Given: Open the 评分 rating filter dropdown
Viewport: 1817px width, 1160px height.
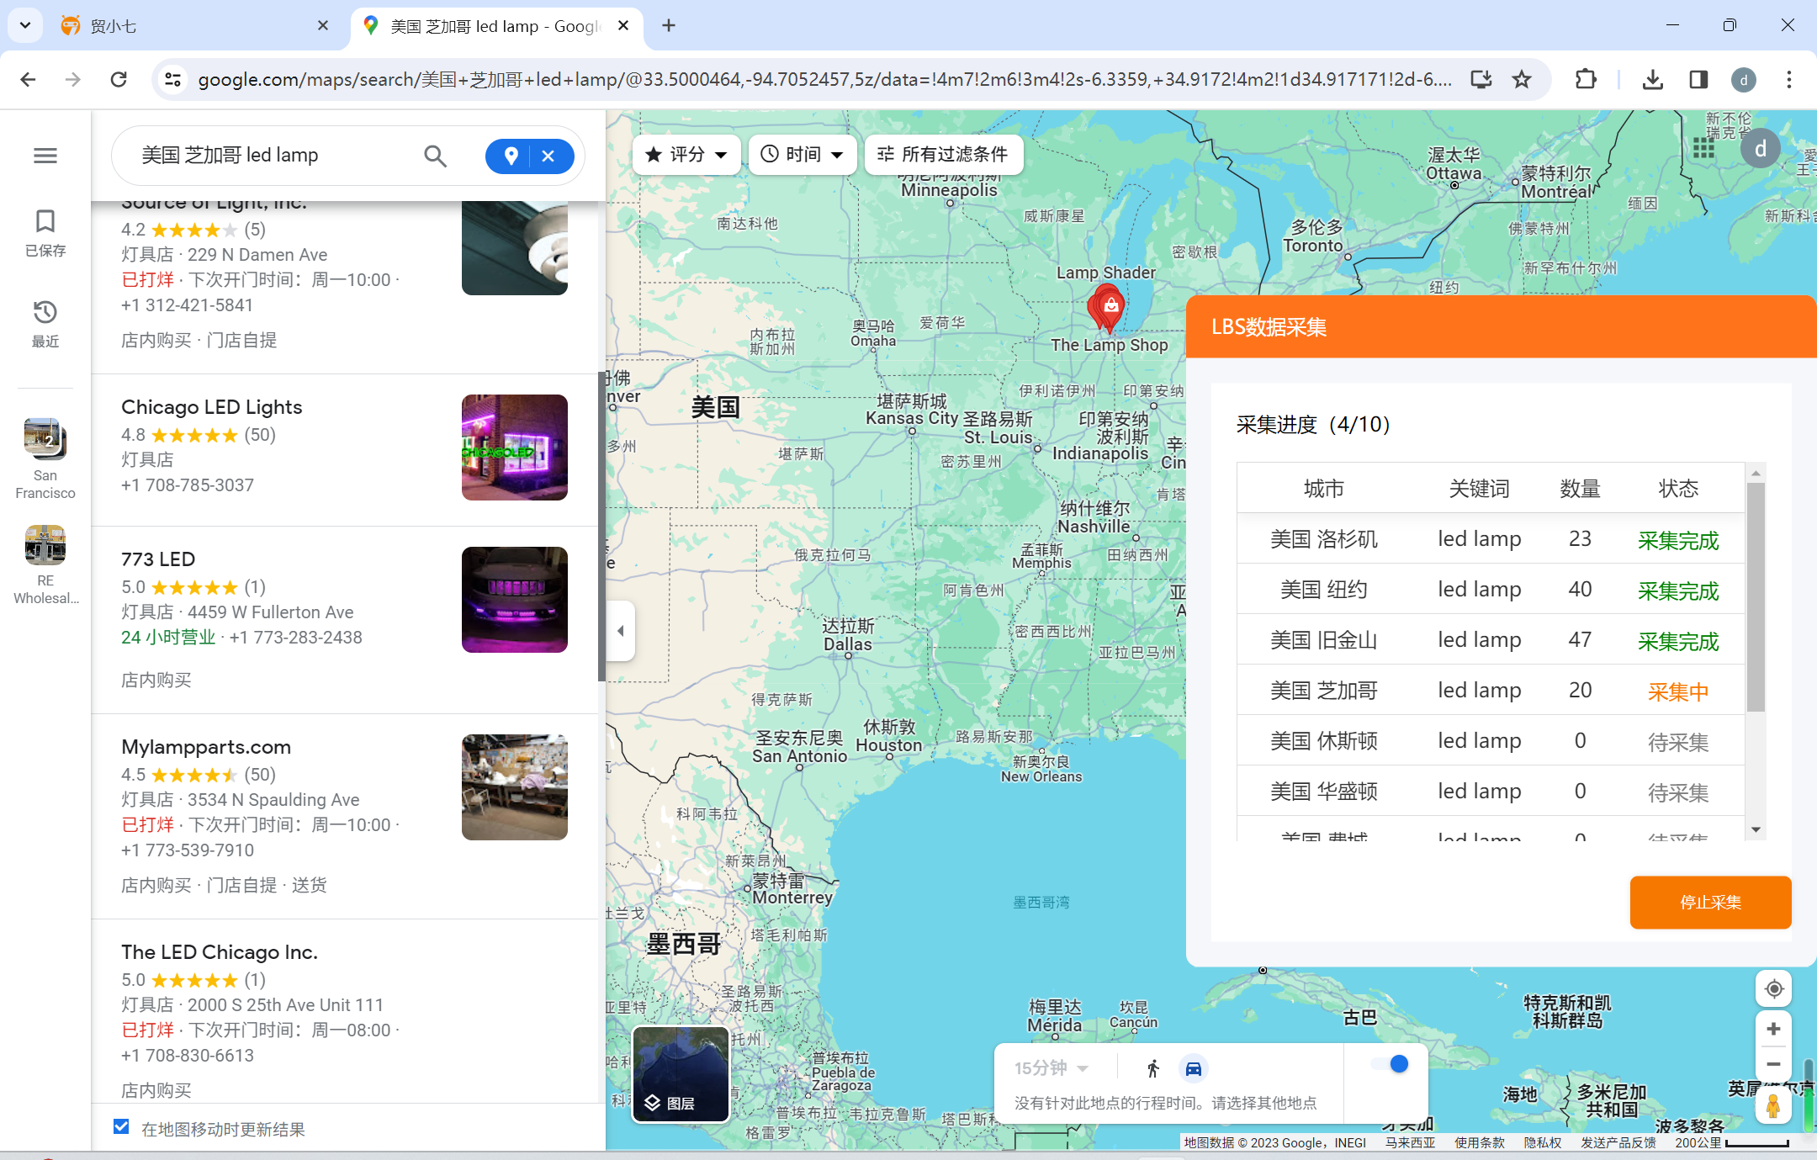Looking at the screenshot, I should pos(686,155).
